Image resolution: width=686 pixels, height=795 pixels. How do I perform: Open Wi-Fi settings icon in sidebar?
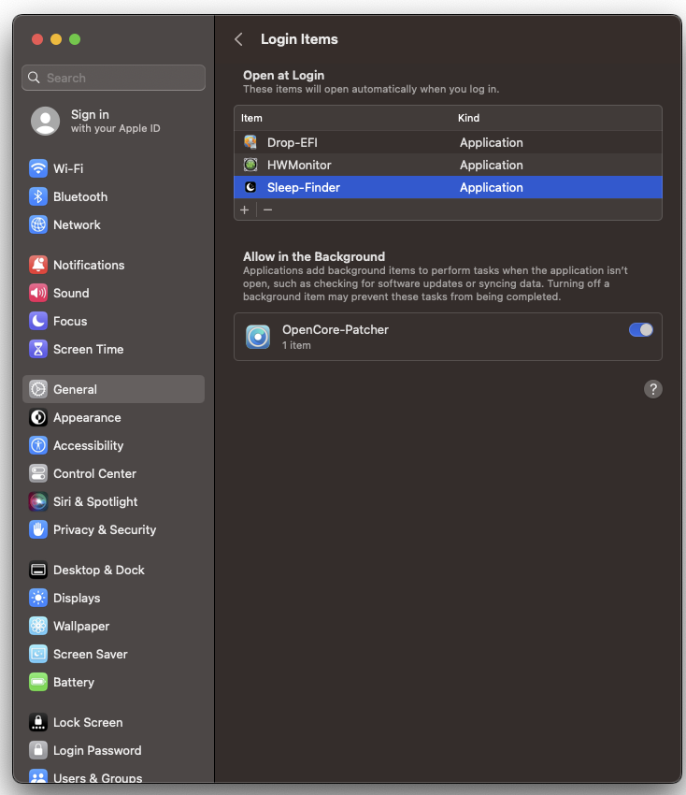38,168
